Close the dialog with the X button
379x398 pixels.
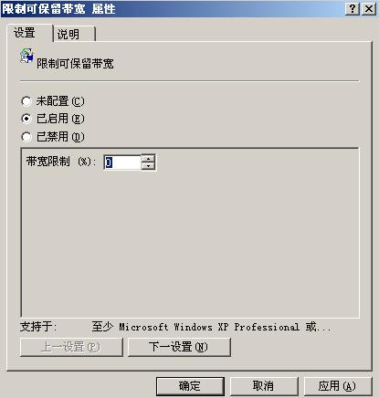pos(369,9)
